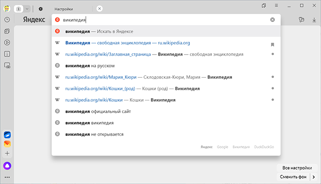Open Все настройки button
This screenshot has height=184, width=321.
(297, 168)
